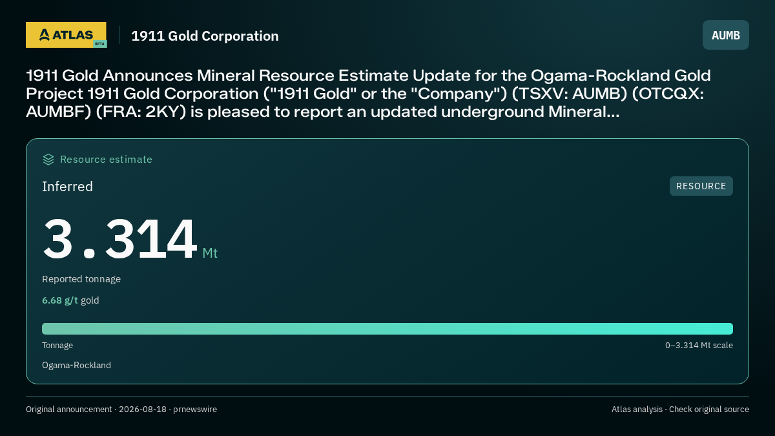Click the 1911 Gold Corporation company name
Image resolution: width=775 pixels, height=436 pixels.
click(x=205, y=36)
